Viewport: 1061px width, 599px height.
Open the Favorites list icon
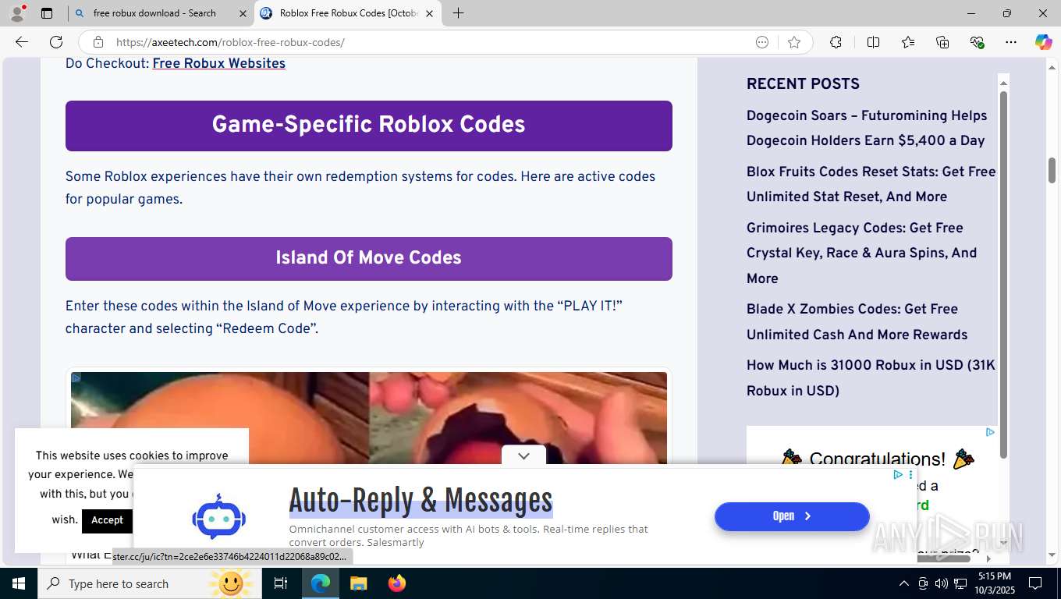[908, 42]
